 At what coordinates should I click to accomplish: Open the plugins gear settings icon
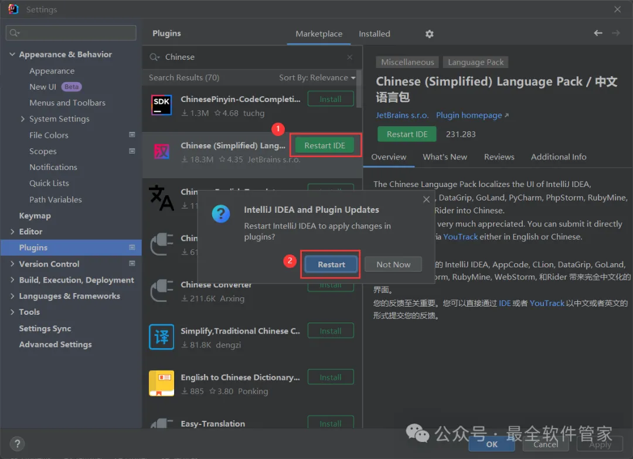click(429, 34)
